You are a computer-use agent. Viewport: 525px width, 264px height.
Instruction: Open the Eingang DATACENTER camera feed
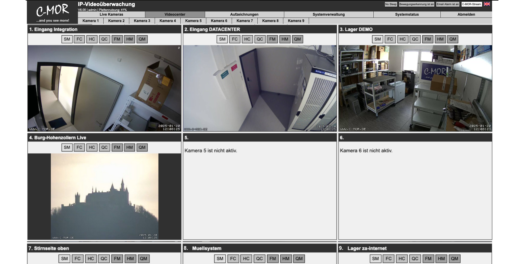point(260,88)
